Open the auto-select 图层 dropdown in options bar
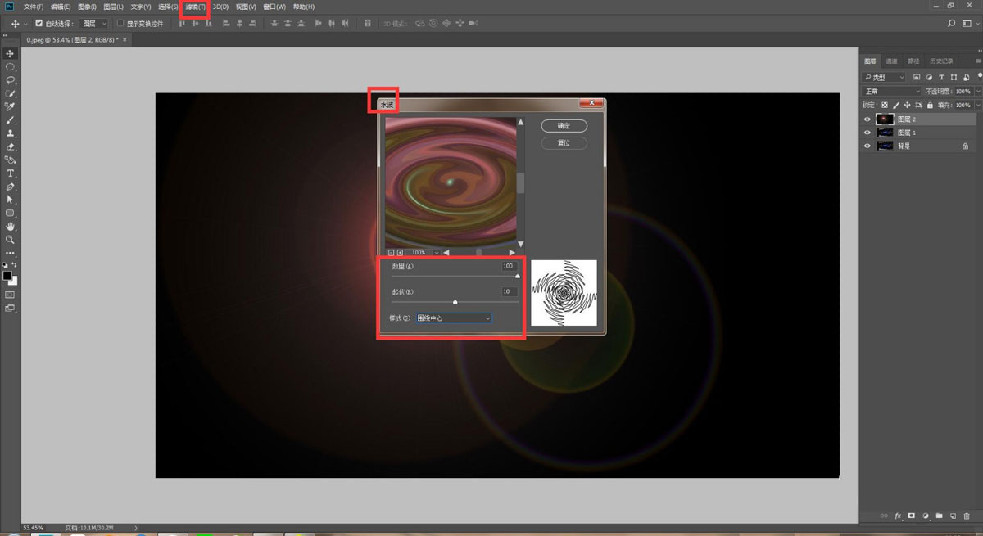Viewport: 983px width, 536px height. (x=95, y=24)
